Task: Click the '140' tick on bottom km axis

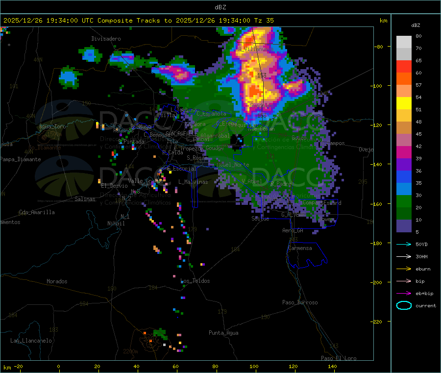Action: coord(332,366)
